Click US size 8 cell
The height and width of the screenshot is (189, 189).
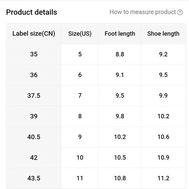point(80,116)
